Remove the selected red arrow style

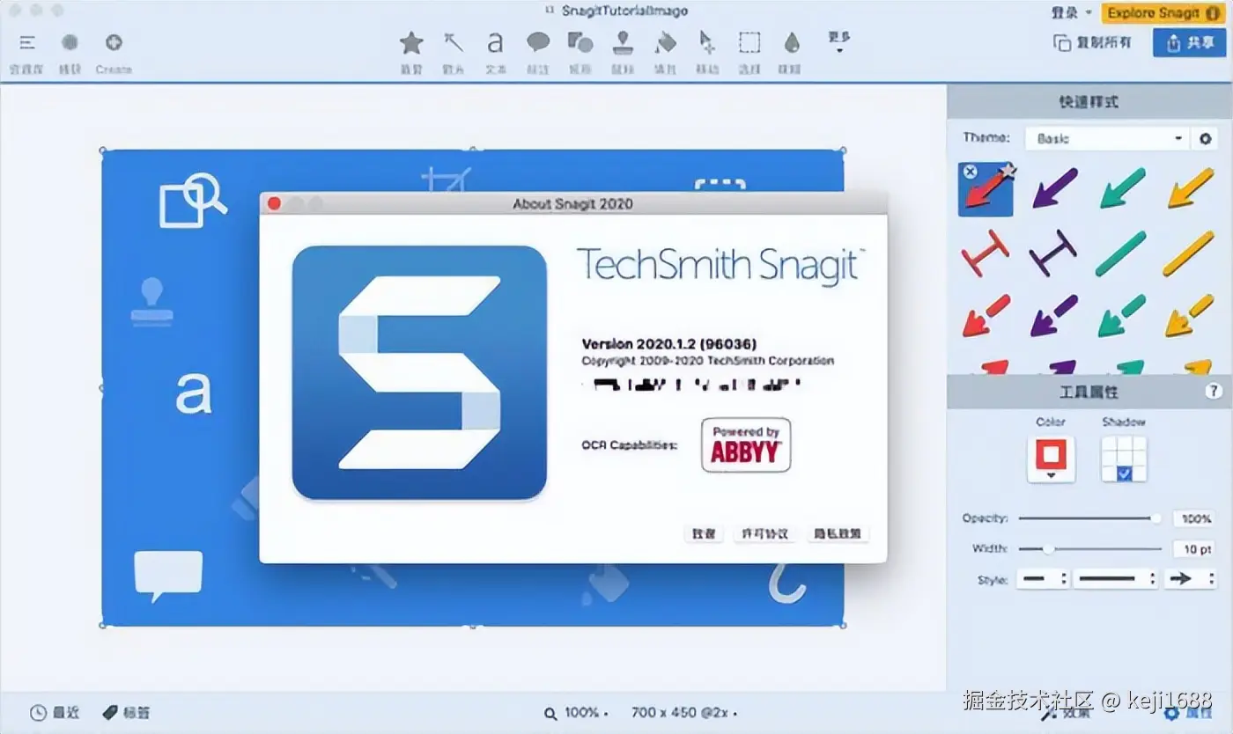(x=970, y=172)
